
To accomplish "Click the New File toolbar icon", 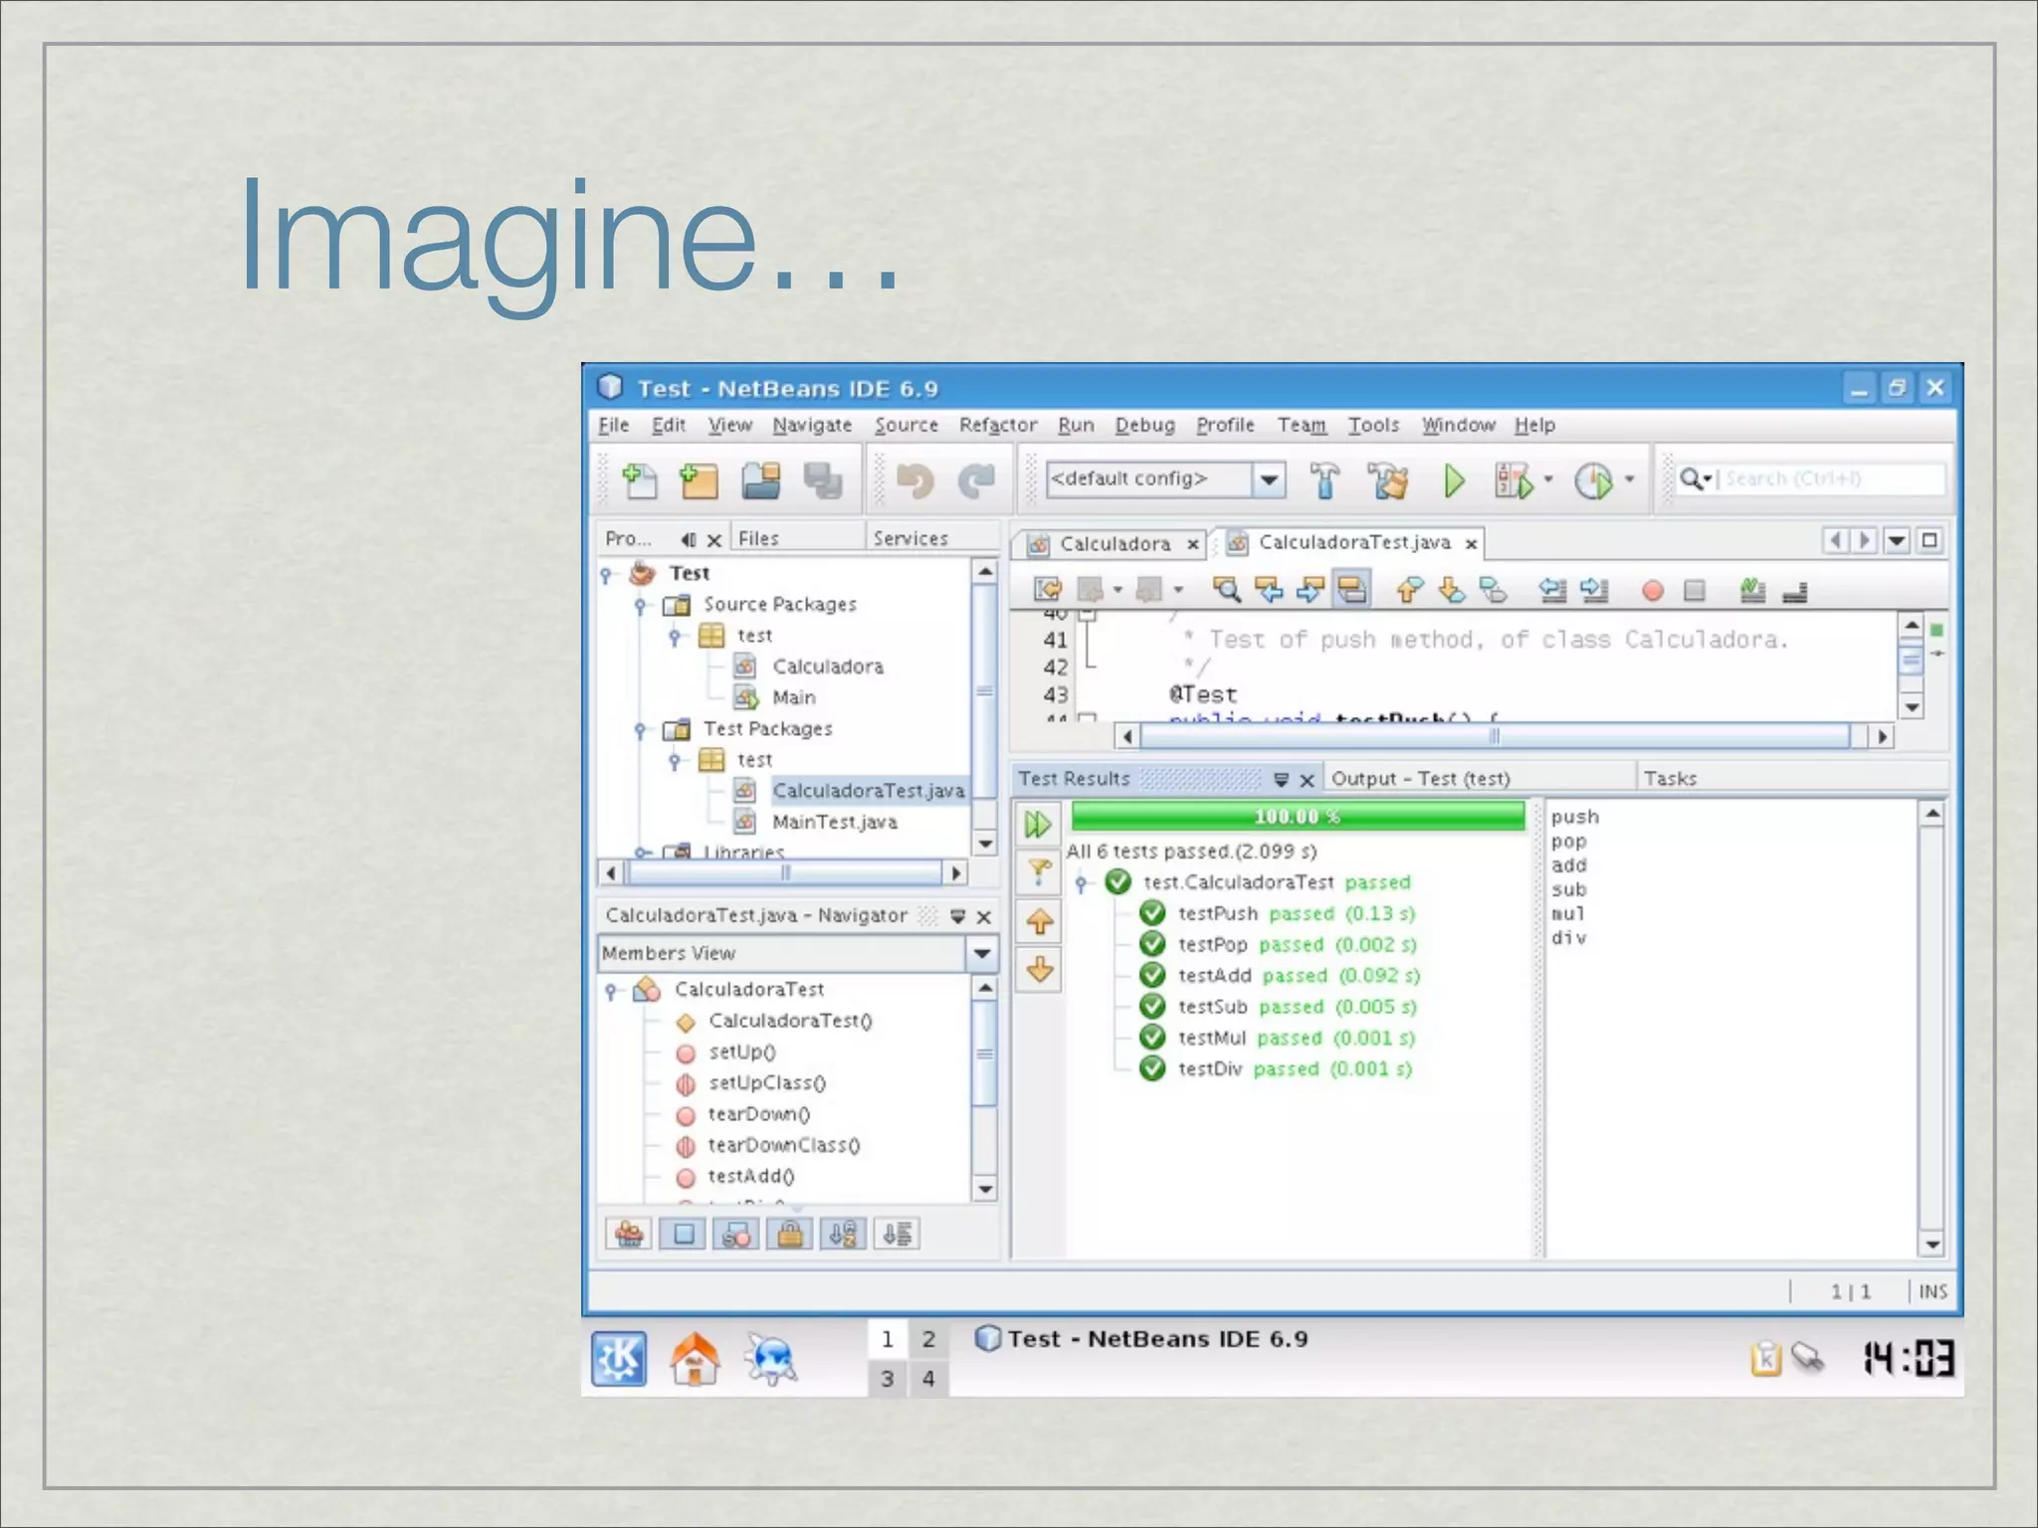I will point(639,480).
